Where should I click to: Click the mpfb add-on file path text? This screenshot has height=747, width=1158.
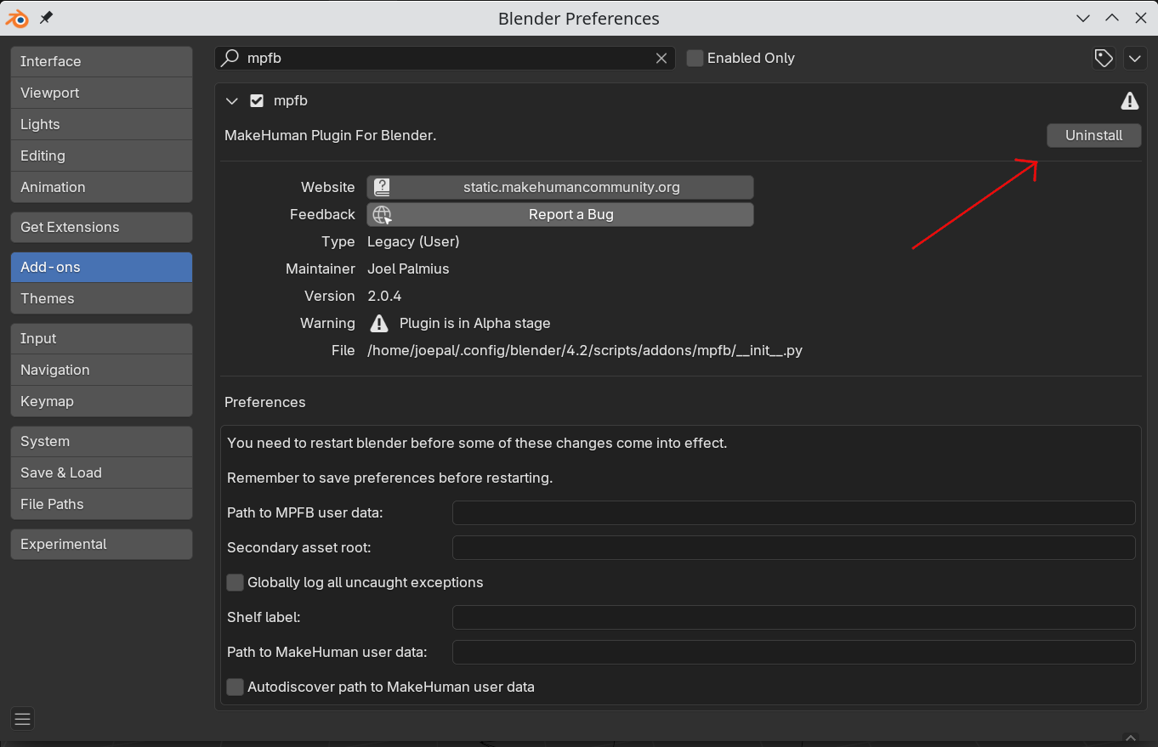point(585,350)
